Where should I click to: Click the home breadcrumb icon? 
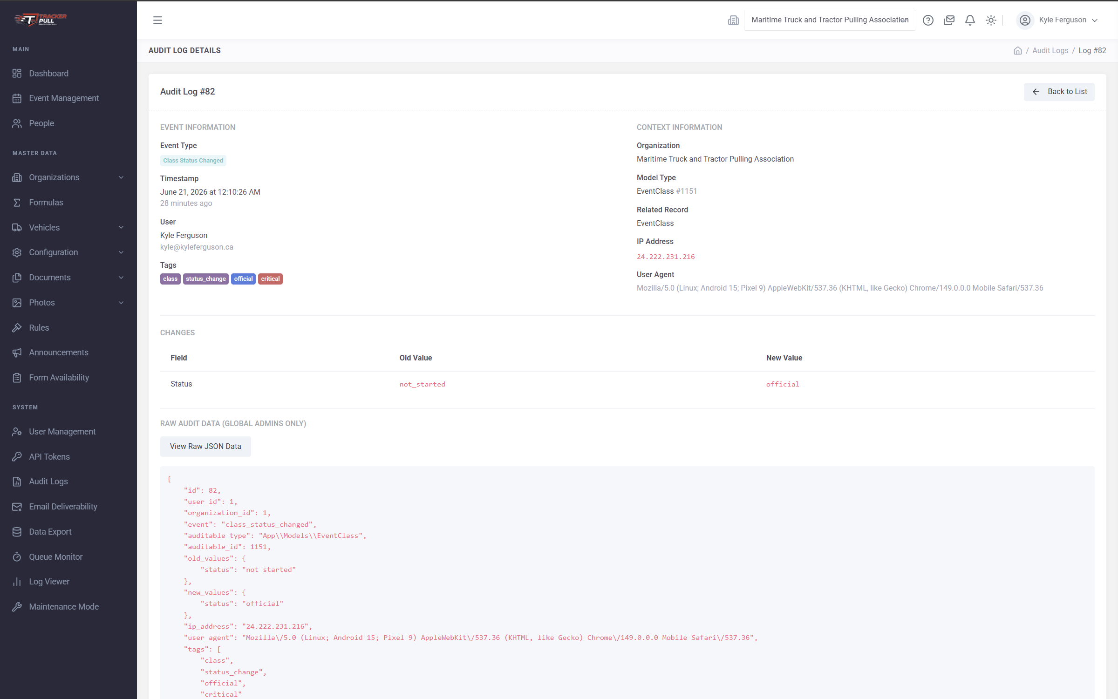1018,50
